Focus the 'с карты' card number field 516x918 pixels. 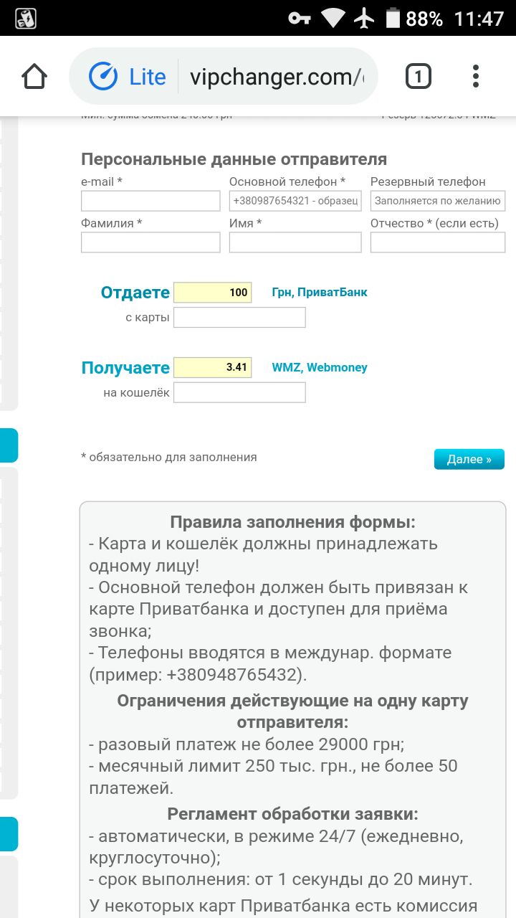point(239,317)
